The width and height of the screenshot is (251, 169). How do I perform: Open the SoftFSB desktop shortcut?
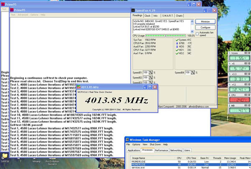pos(5,158)
